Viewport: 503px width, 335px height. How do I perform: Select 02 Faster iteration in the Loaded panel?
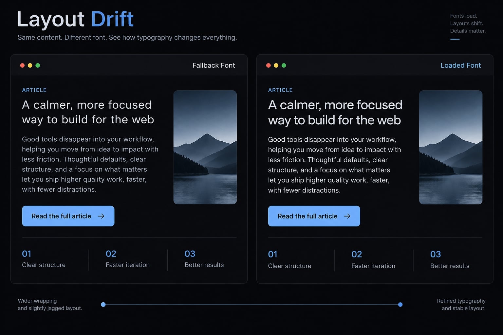click(373, 260)
